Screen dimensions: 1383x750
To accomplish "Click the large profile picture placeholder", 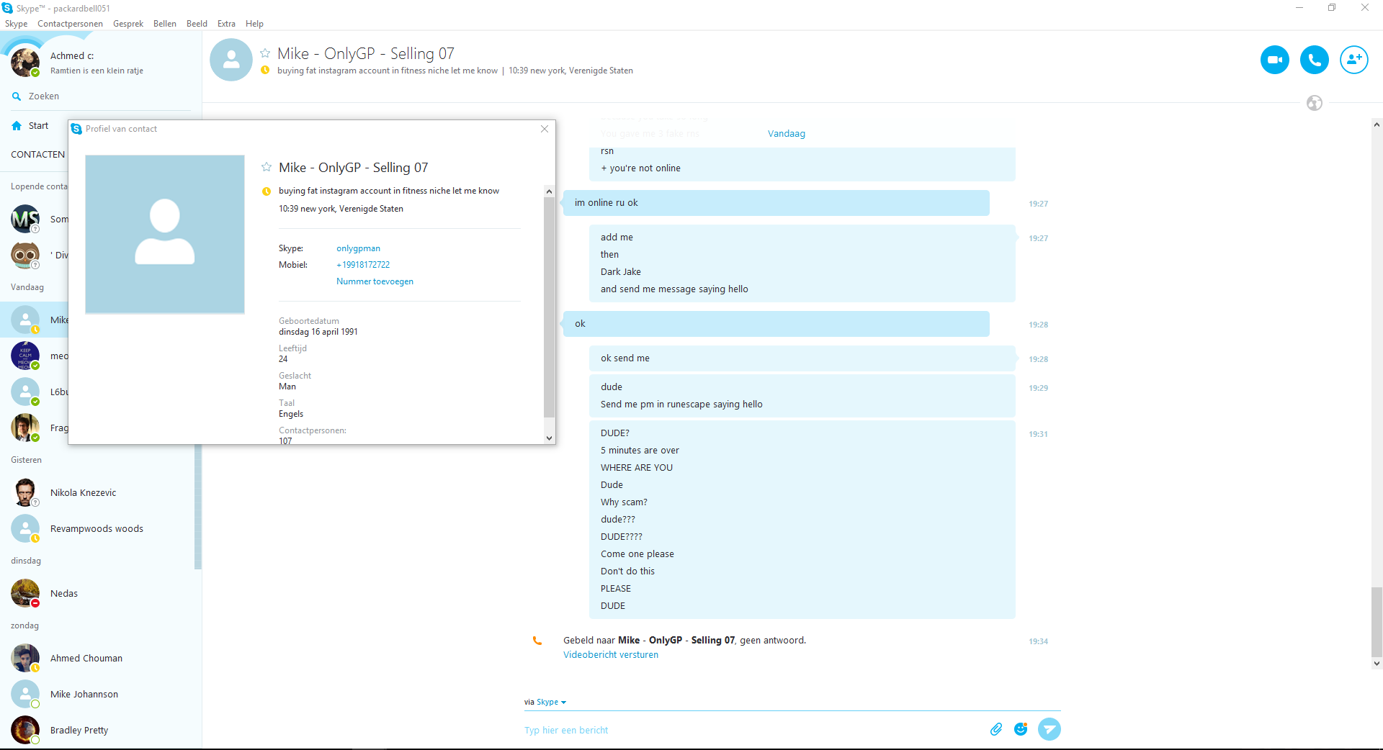I will tap(165, 235).
